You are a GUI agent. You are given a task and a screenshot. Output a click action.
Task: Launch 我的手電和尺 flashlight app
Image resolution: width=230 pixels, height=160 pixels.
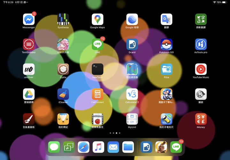tap(166, 119)
